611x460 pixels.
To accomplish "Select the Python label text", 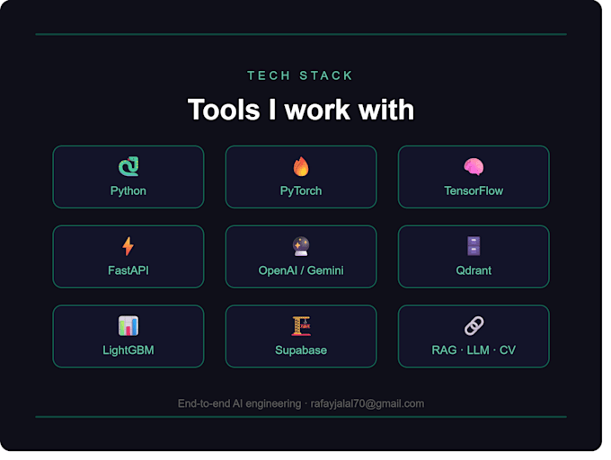I will (x=128, y=190).
